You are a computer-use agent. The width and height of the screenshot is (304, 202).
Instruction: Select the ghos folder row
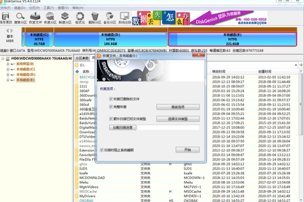pos(186,164)
